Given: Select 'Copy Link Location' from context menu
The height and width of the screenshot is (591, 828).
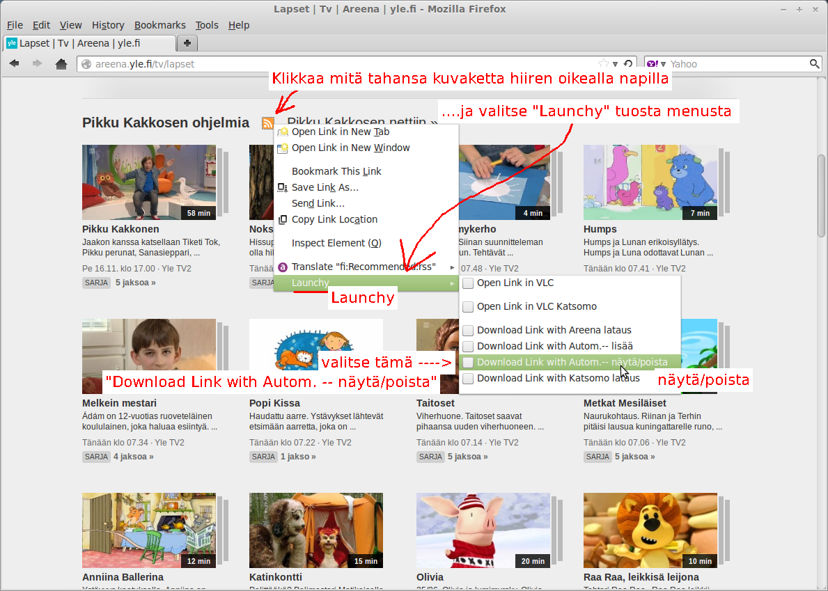Looking at the screenshot, I should 334,219.
